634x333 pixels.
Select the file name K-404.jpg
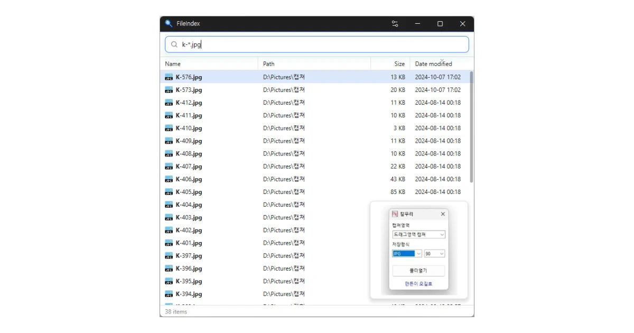[x=189, y=205]
